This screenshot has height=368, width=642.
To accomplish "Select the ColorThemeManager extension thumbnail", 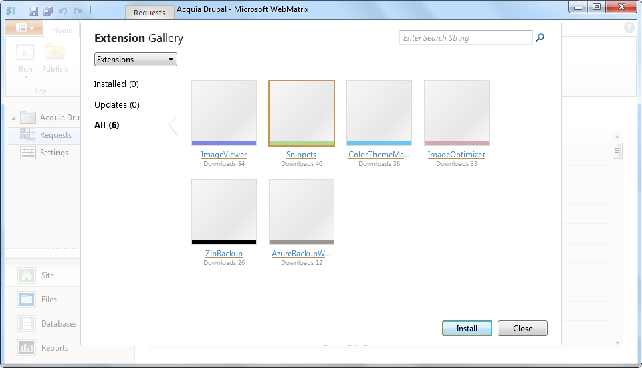I will (379, 112).
